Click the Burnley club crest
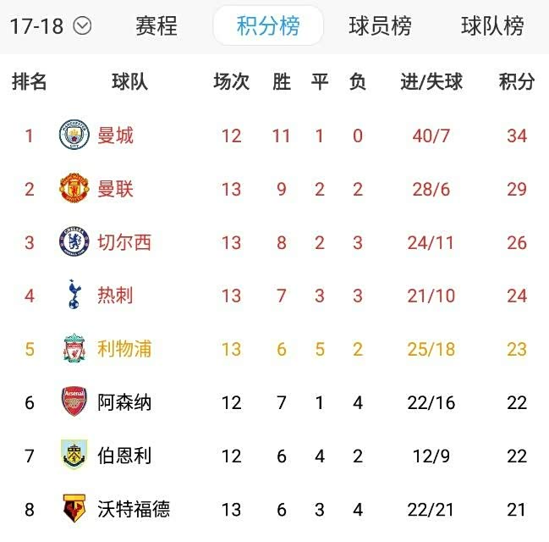 pos(74,456)
